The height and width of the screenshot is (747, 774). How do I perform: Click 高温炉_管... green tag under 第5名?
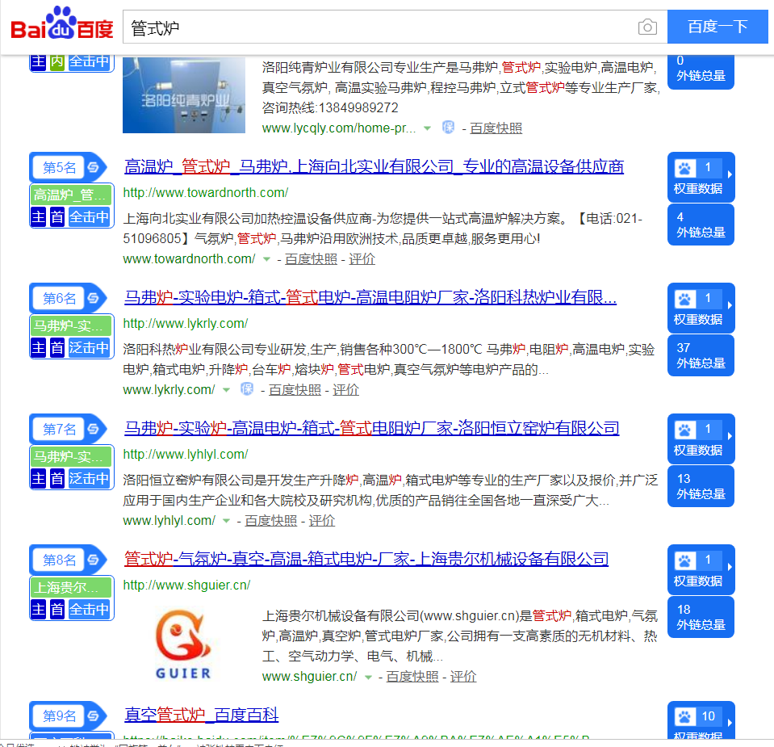[x=72, y=195]
